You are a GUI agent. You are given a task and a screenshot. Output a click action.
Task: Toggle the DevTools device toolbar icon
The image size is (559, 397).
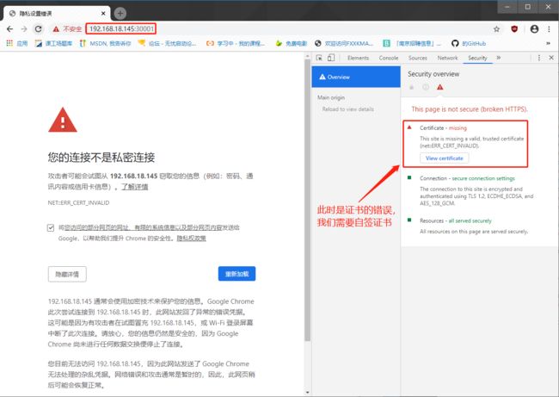pos(331,58)
